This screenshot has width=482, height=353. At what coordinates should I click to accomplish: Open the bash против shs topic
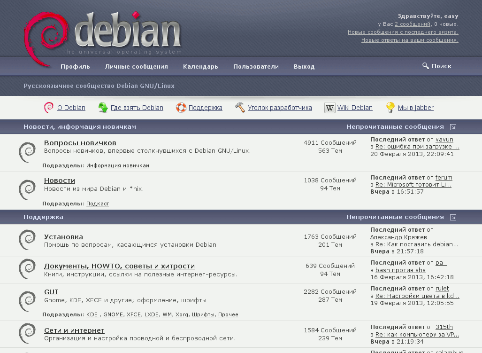point(400,270)
